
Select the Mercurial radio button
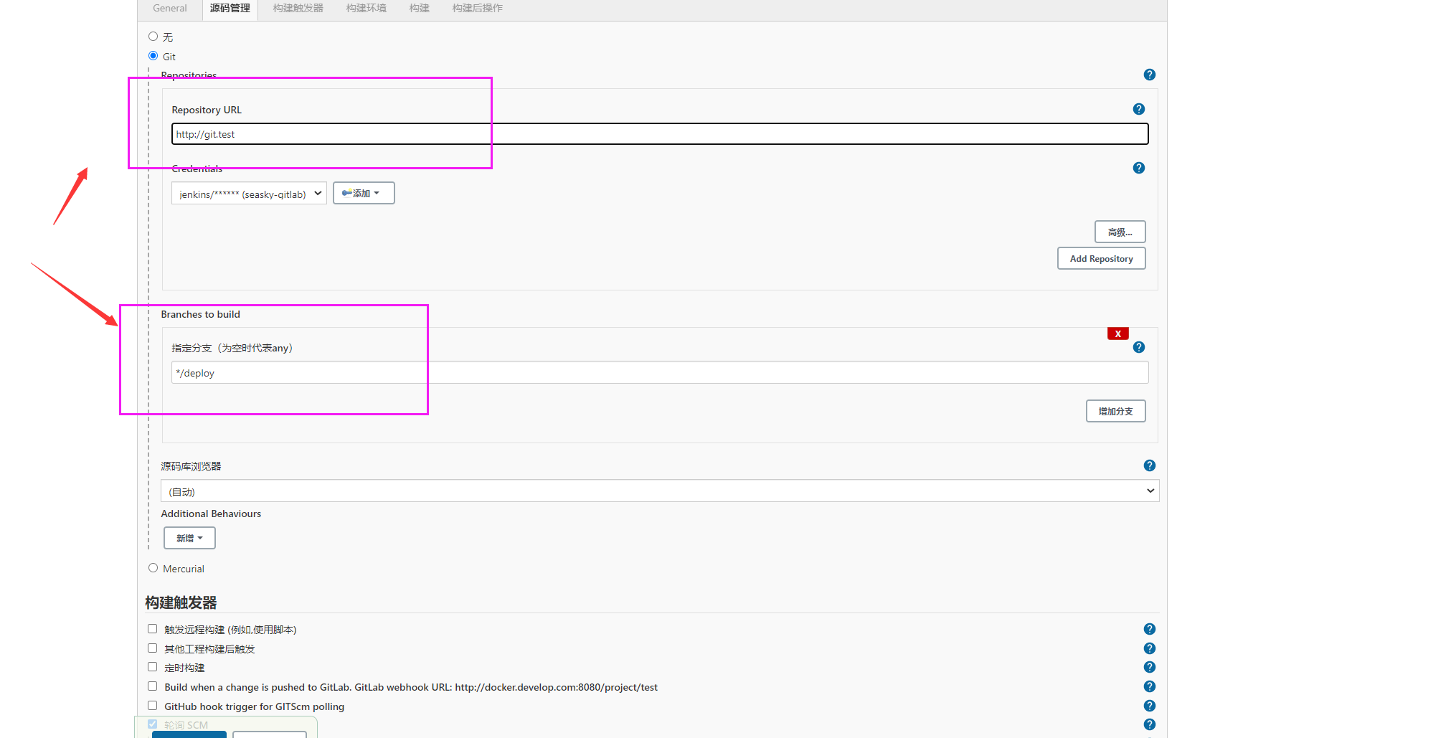point(153,567)
